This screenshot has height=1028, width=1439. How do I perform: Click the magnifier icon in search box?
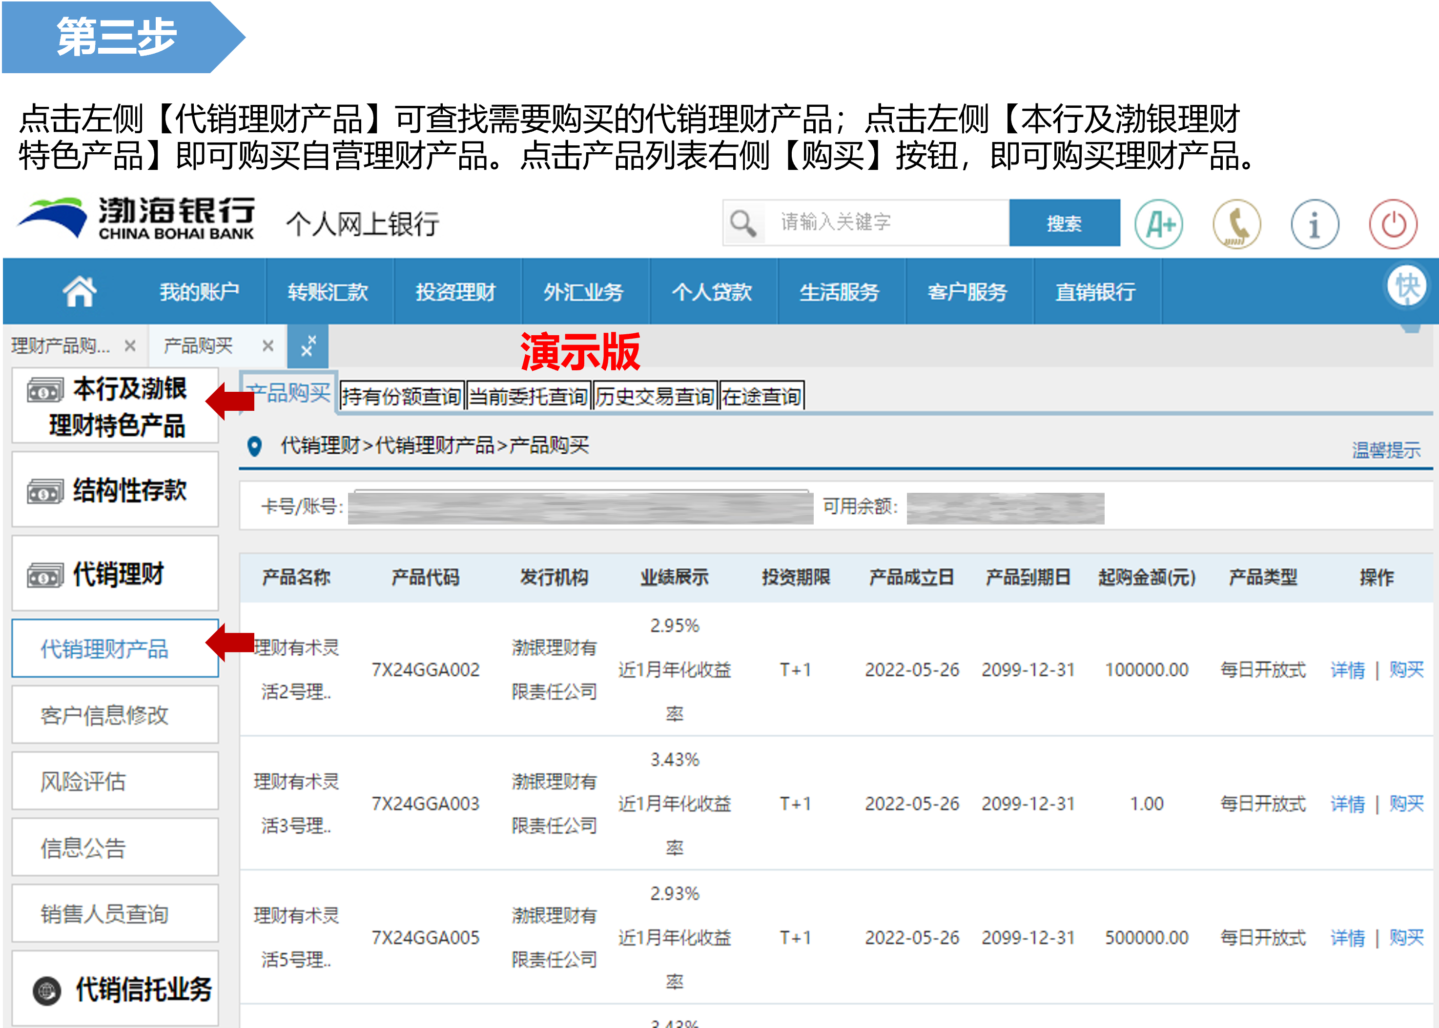pyautogui.click(x=742, y=223)
